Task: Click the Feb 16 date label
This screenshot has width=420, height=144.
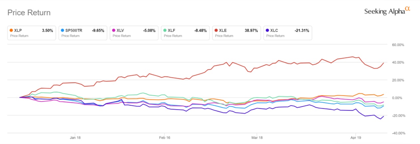Action: 163,137
